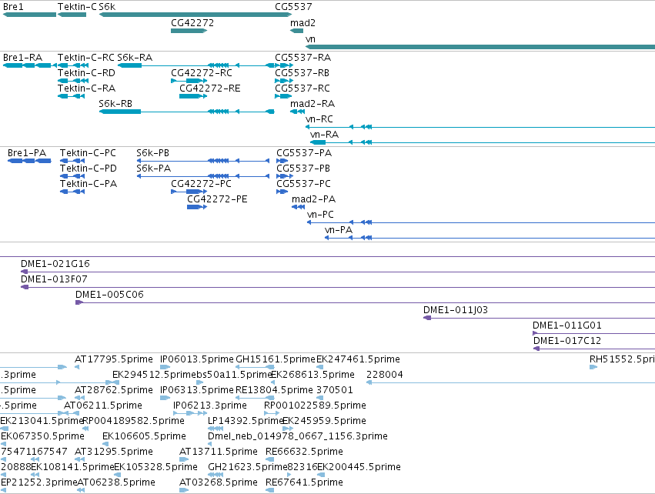Select the 228004 feature label
Viewport: 655px width, 494px height.
(x=385, y=375)
